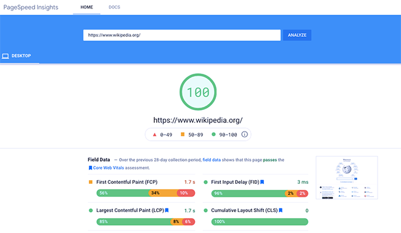The width and height of the screenshot is (401, 233).
Task: Click the score legend info icon
Action: click(244, 135)
